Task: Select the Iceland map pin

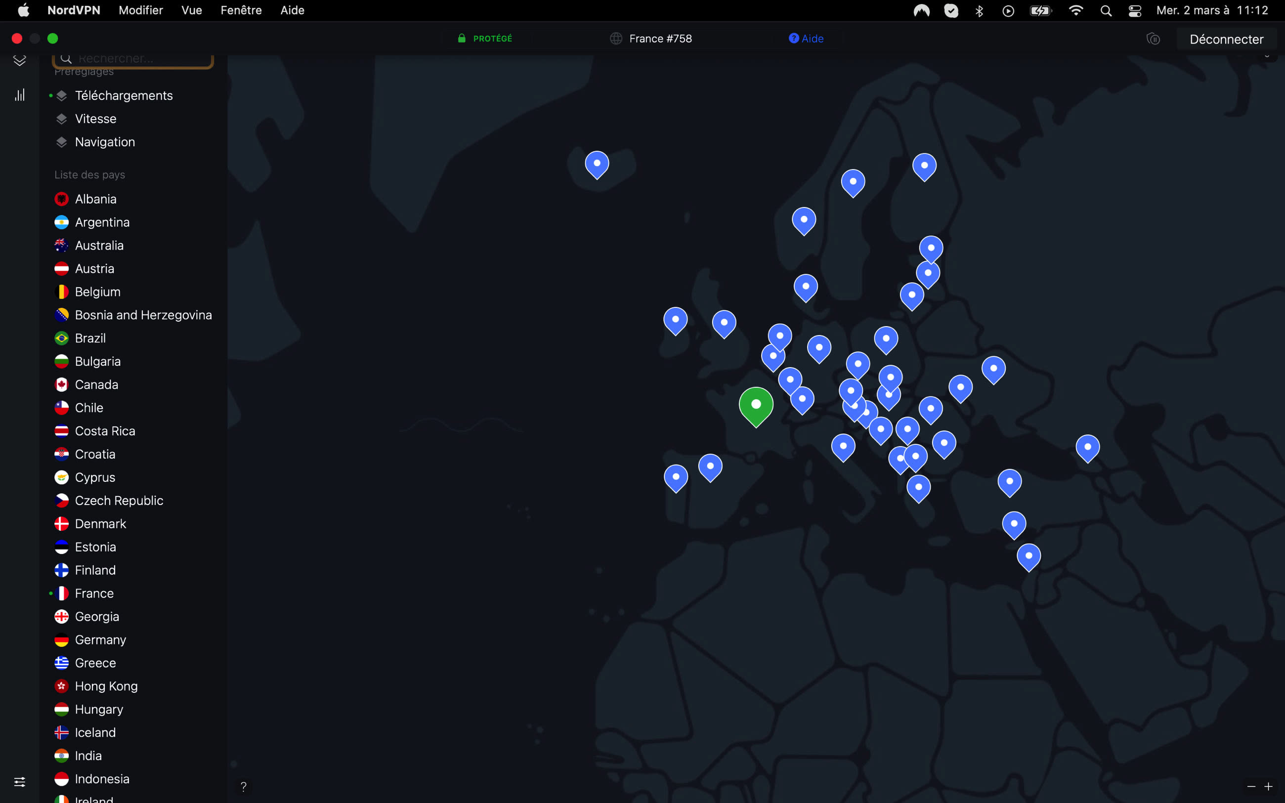Action: (x=597, y=165)
